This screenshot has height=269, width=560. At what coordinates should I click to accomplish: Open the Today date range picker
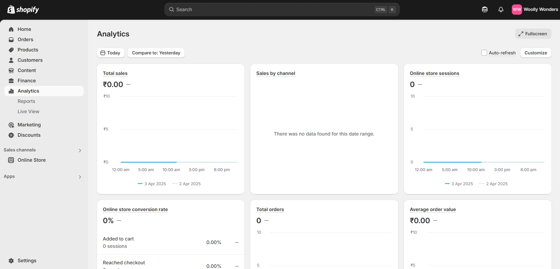pyautogui.click(x=110, y=53)
